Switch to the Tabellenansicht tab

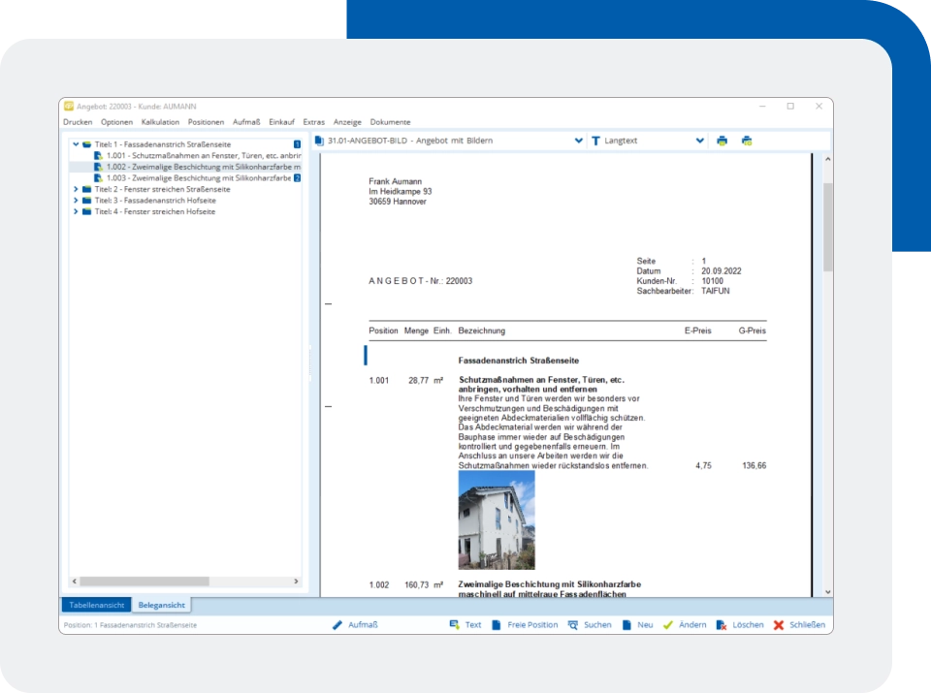[94, 605]
